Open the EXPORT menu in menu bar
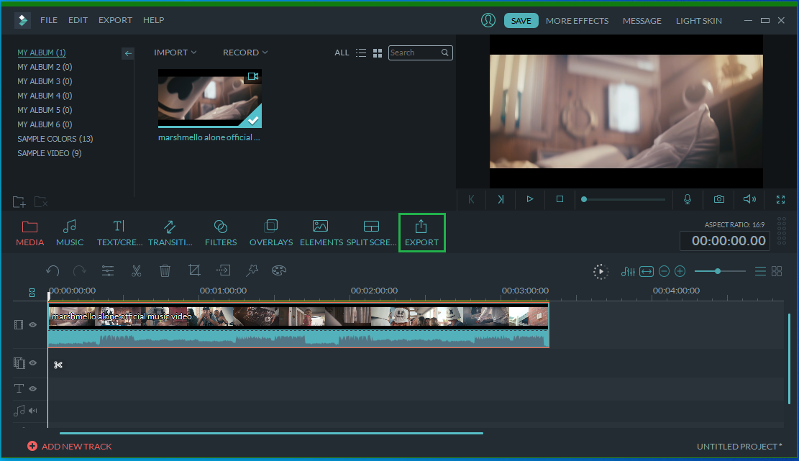 pos(115,20)
